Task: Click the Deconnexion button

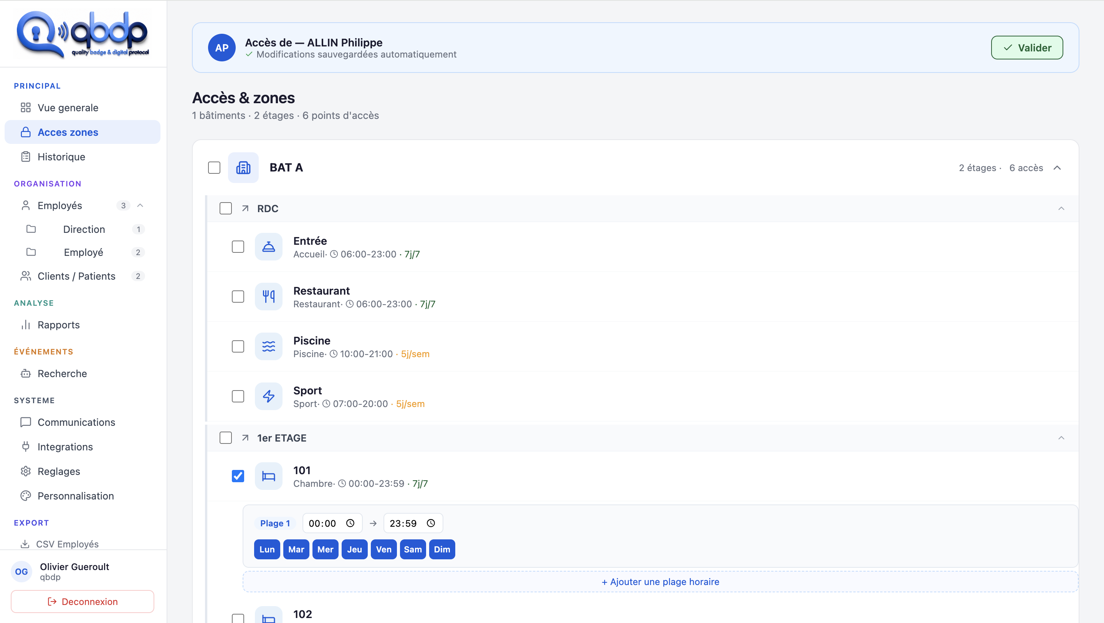Action: [82, 602]
